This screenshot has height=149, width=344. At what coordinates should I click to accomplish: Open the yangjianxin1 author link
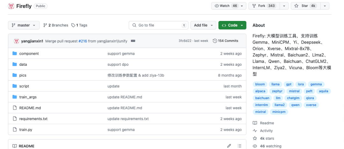click(x=32, y=41)
